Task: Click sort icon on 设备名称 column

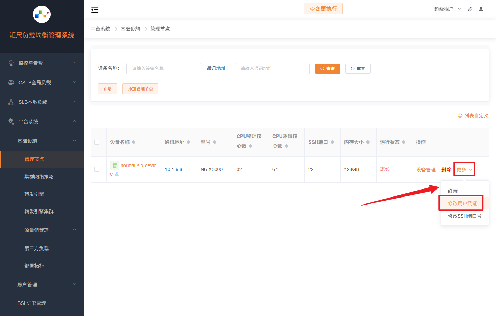Action: pos(134,142)
